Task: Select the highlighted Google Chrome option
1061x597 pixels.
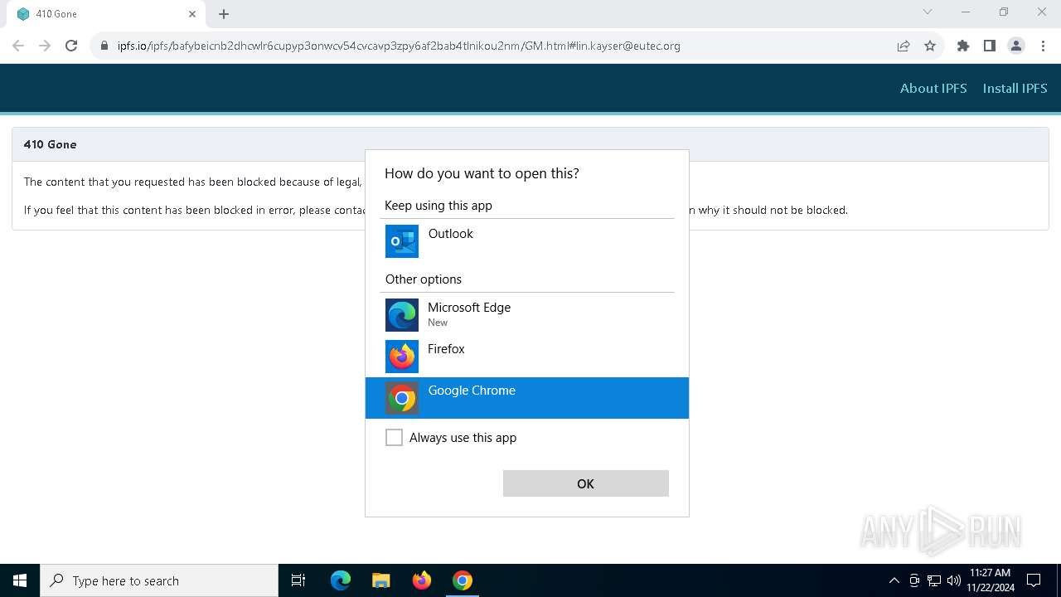Action: (526, 398)
